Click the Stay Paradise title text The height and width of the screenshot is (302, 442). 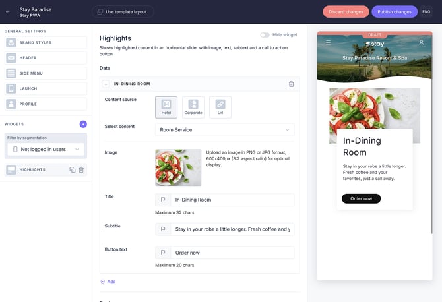pos(36,9)
